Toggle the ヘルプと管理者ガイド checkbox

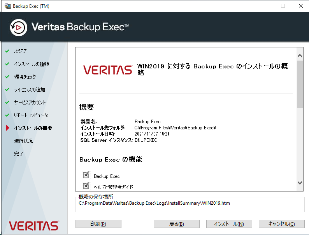86,185
